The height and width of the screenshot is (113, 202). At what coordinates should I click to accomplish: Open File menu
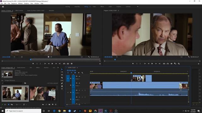2,3
